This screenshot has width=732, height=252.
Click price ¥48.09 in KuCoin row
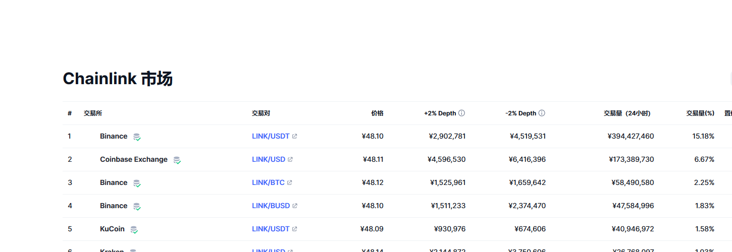(372, 229)
